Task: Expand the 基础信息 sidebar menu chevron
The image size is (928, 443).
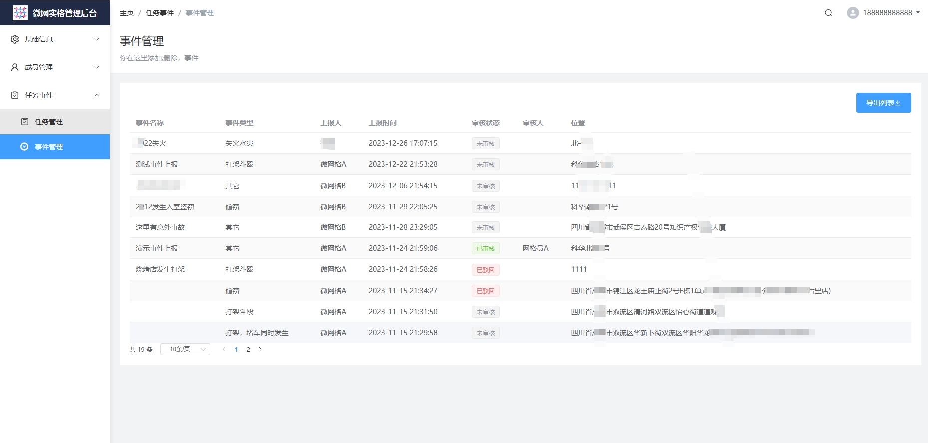Action: coord(97,39)
